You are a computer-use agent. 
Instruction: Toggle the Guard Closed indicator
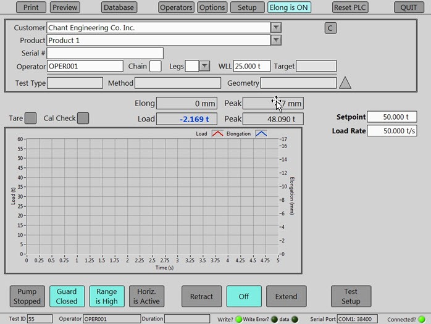67,296
